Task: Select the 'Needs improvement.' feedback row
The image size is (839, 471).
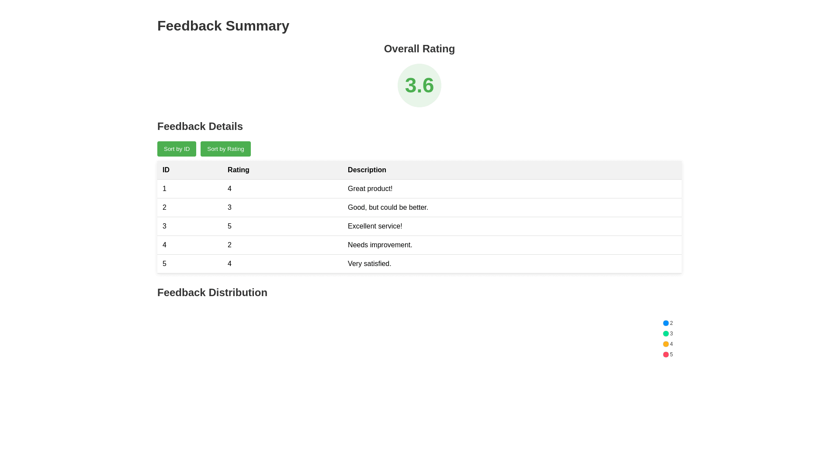Action: point(380,245)
